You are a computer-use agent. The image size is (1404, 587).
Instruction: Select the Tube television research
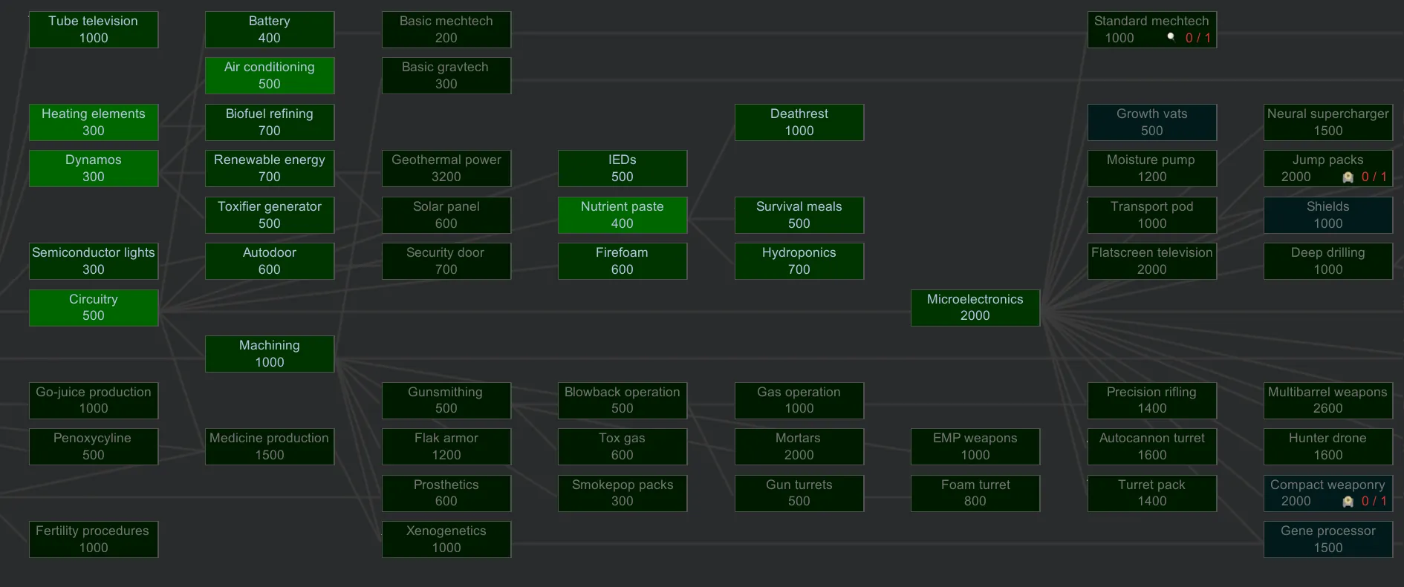click(94, 30)
